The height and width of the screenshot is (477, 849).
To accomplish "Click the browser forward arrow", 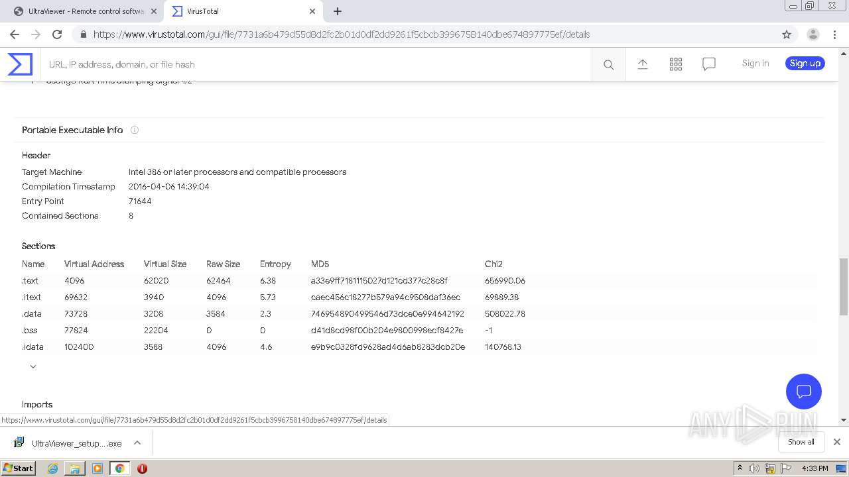I will tap(36, 34).
